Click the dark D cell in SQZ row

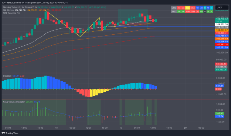pyautogui.click(x=205, y=11)
